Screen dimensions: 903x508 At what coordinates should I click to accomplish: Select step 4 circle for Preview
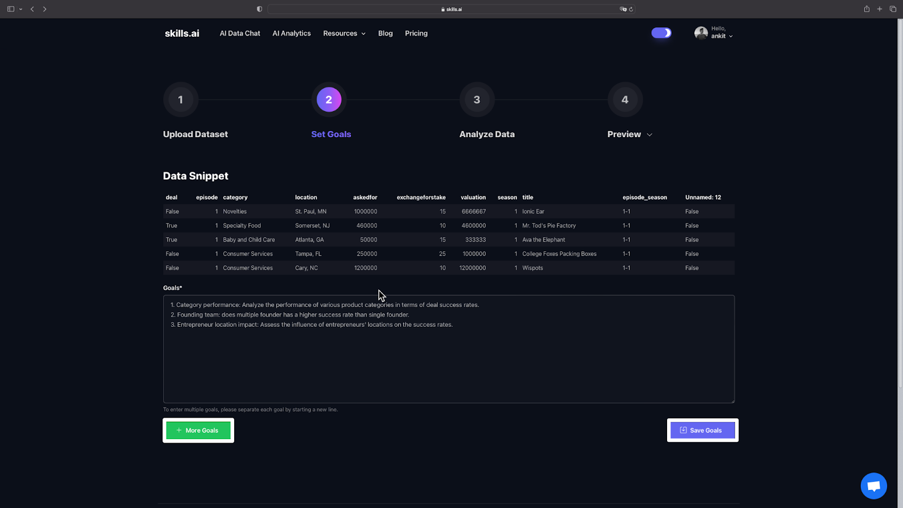pyautogui.click(x=625, y=100)
